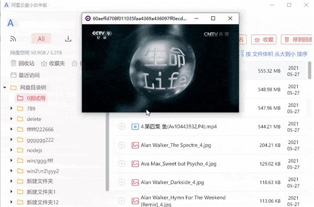Click the 收藏 favorite button
314x207 pixels.
click(x=264, y=40)
